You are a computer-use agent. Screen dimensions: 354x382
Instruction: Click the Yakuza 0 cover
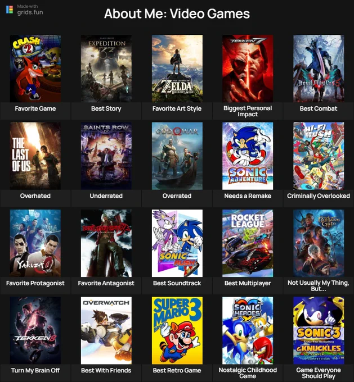click(35, 243)
